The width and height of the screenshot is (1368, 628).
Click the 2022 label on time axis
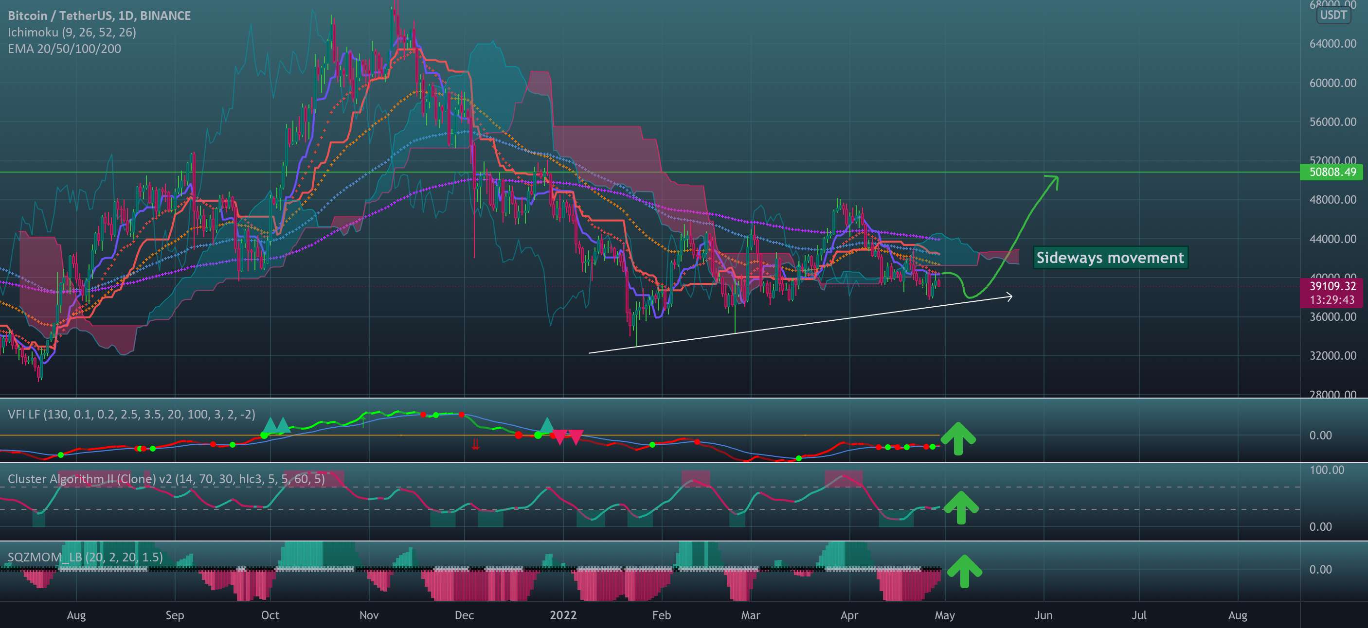pyautogui.click(x=563, y=615)
